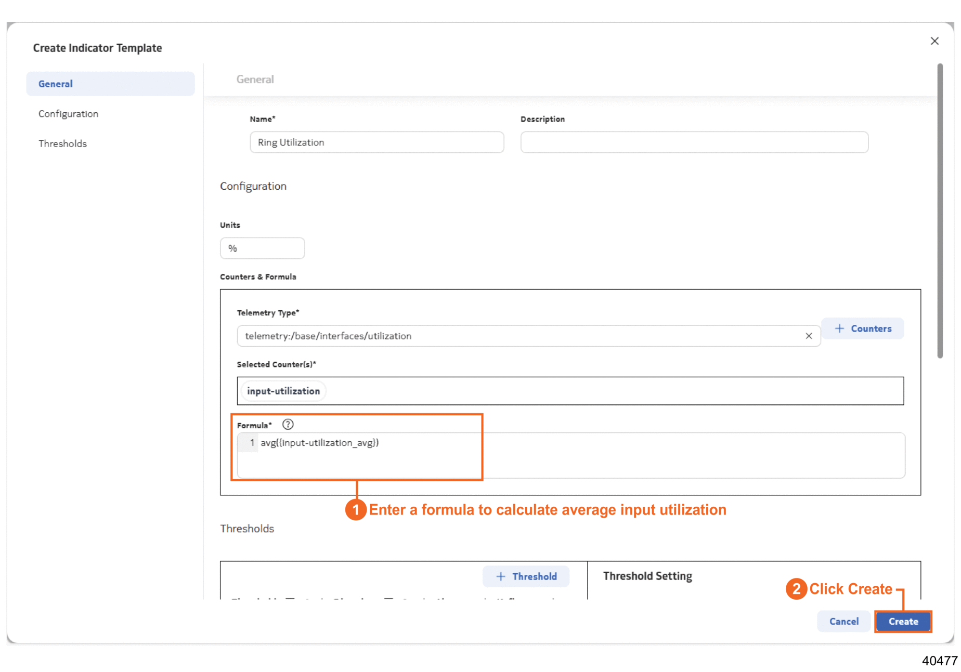Image resolution: width=961 pixels, height=672 pixels.
Task: Click the blue Create button
Action: 903,622
